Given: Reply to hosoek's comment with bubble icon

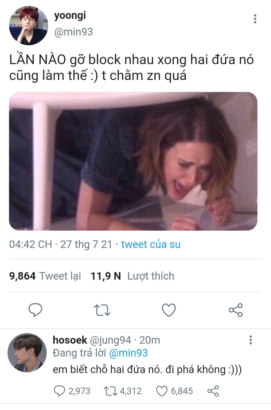Looking at the screenshot, I should point(59,391).
